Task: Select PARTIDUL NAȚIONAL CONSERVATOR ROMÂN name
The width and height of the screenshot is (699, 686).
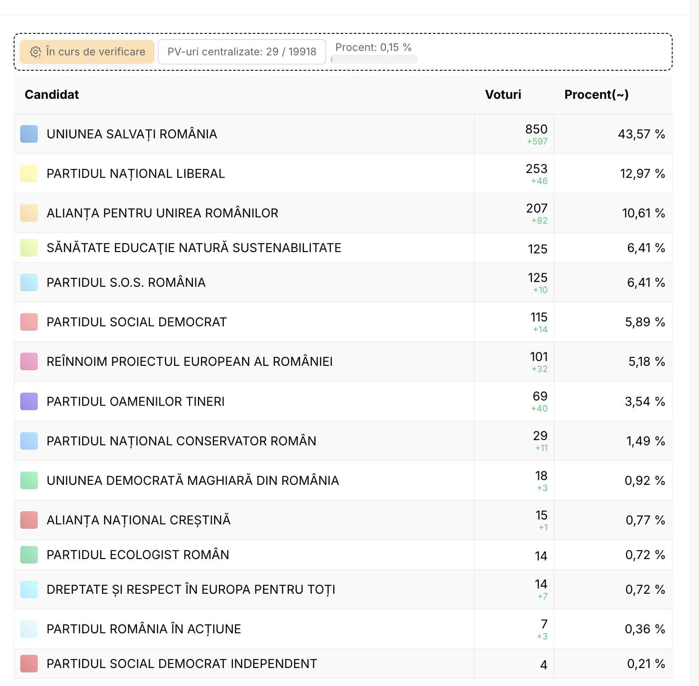Action: click(x=182, y=441)
